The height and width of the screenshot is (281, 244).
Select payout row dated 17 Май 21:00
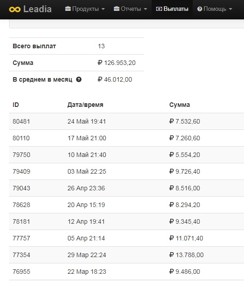pyautogui.click(x=127, y=138)
